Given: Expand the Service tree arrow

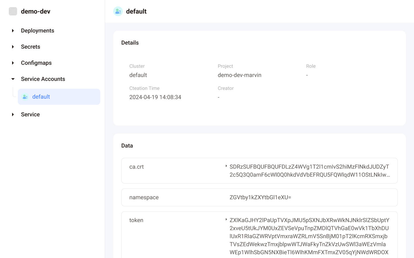Looking at the screenshot, I should (13, 115).
